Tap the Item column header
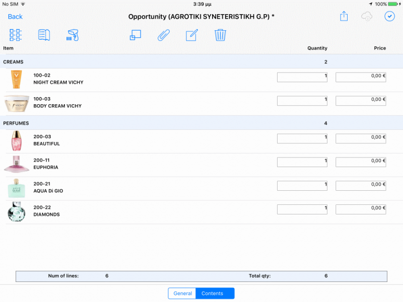Screen dimensions: 403x302 (x=8, y=48)
